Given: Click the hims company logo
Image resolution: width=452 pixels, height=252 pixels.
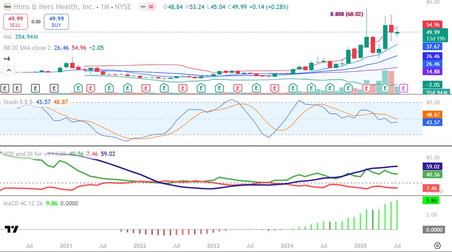Looking at the screenshot, I should (8, 7).
